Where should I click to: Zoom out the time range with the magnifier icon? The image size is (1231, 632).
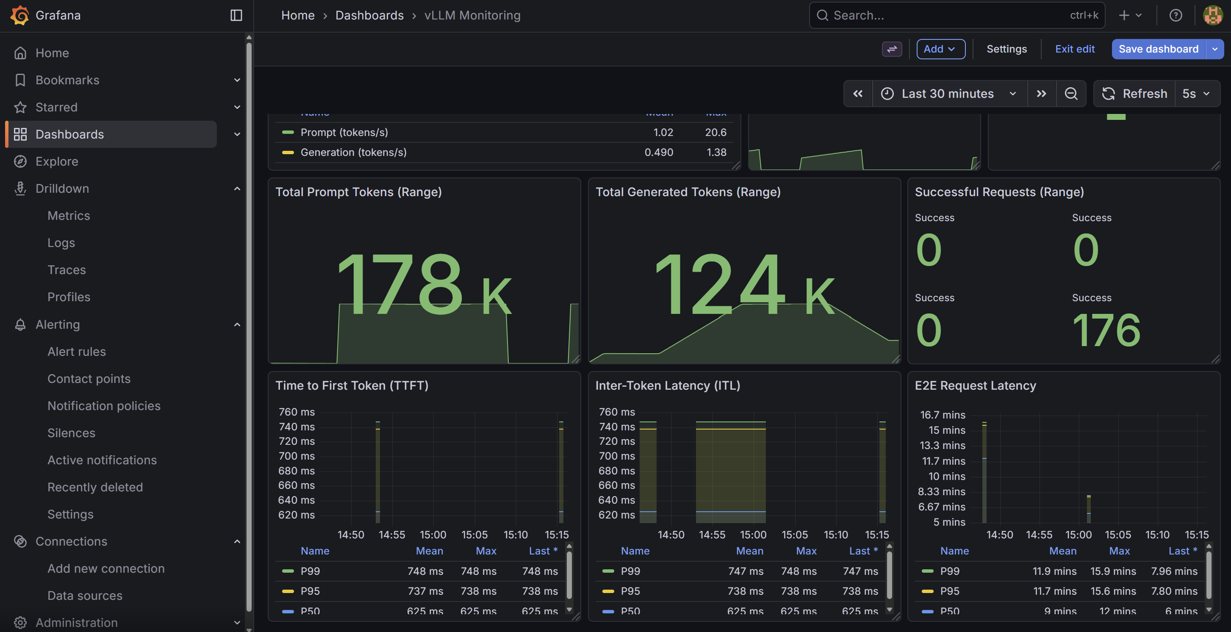click(x=1071, y=94)
